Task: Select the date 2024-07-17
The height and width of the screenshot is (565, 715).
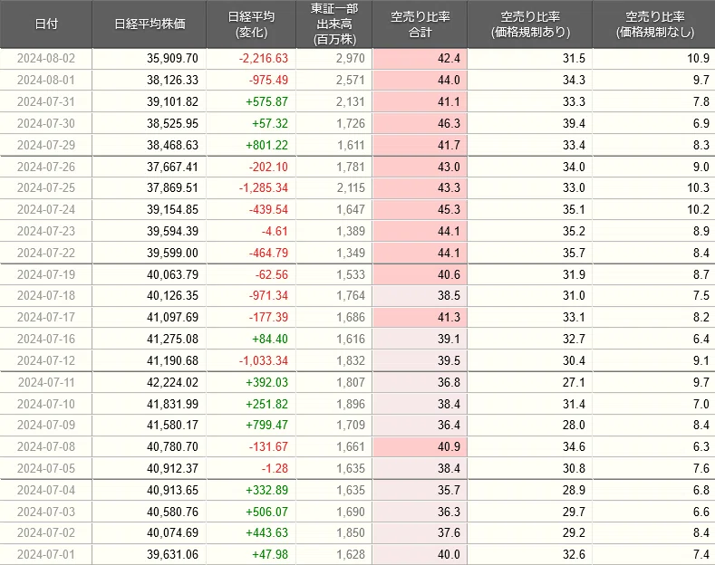Action: point(46,317)
